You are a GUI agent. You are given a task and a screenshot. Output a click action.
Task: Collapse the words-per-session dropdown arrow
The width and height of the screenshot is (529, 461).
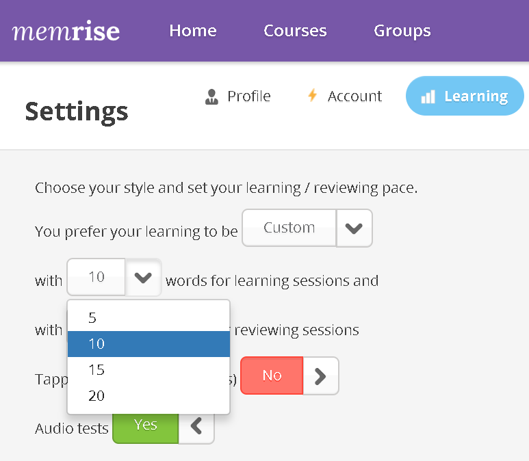pyautogui.click(x=143, y=278)
